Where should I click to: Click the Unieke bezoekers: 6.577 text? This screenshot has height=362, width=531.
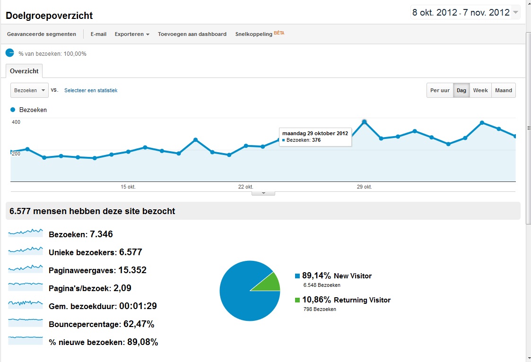pyautogui.click(x=96, y=252)
